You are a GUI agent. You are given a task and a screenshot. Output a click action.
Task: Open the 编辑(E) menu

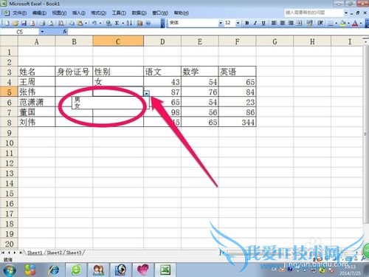click(39, 13)
